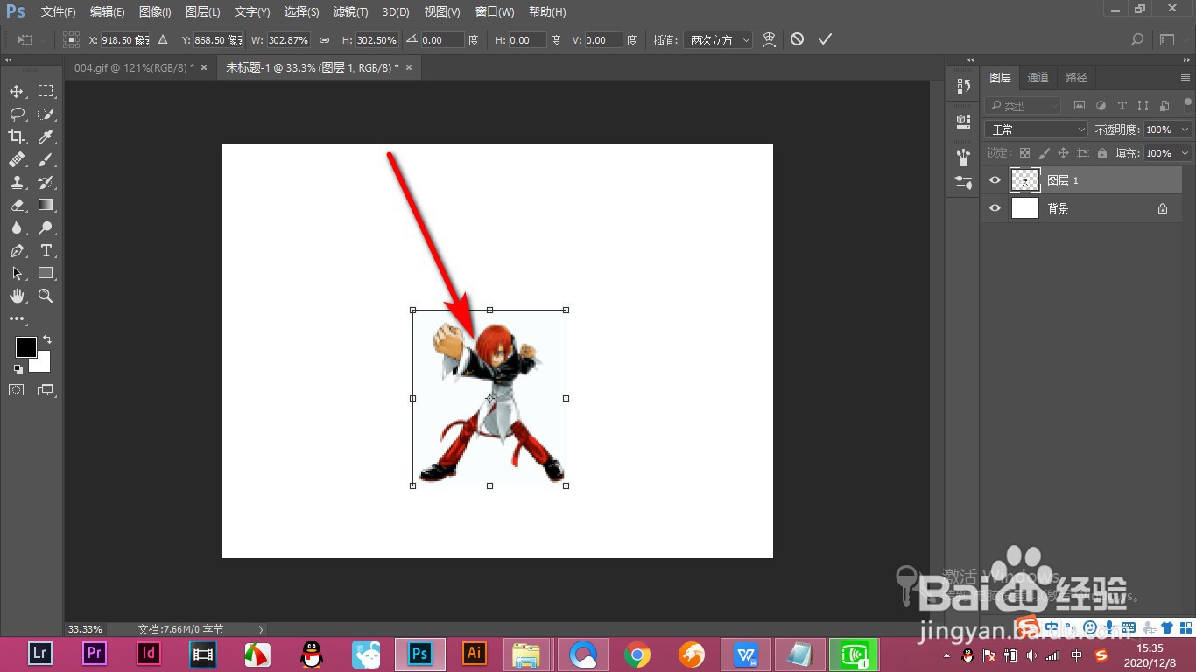Open the 滤镜(T) menu

(351, 12)
